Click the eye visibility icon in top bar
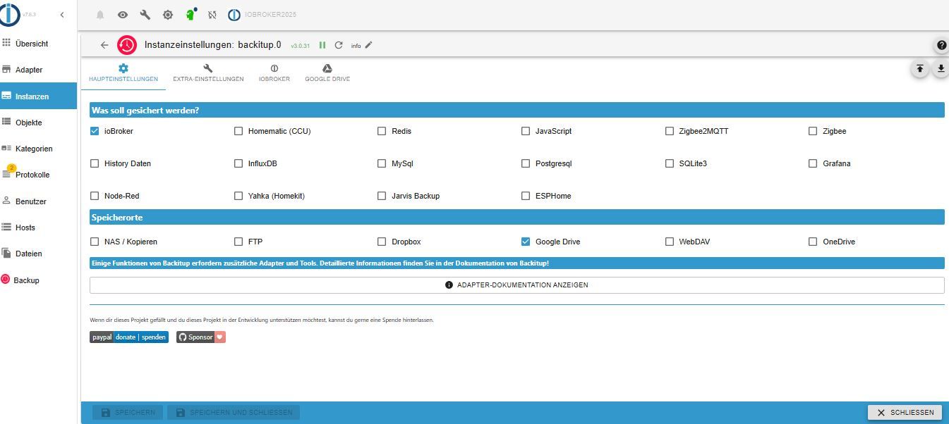Image resolution: width=949 pixels, height=424 pixels. coord(123,15)
